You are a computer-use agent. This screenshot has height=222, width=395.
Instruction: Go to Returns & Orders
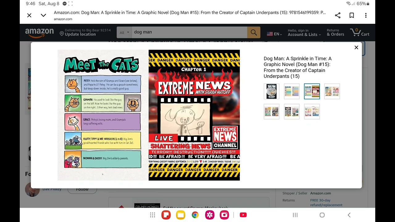pos(335,32)
